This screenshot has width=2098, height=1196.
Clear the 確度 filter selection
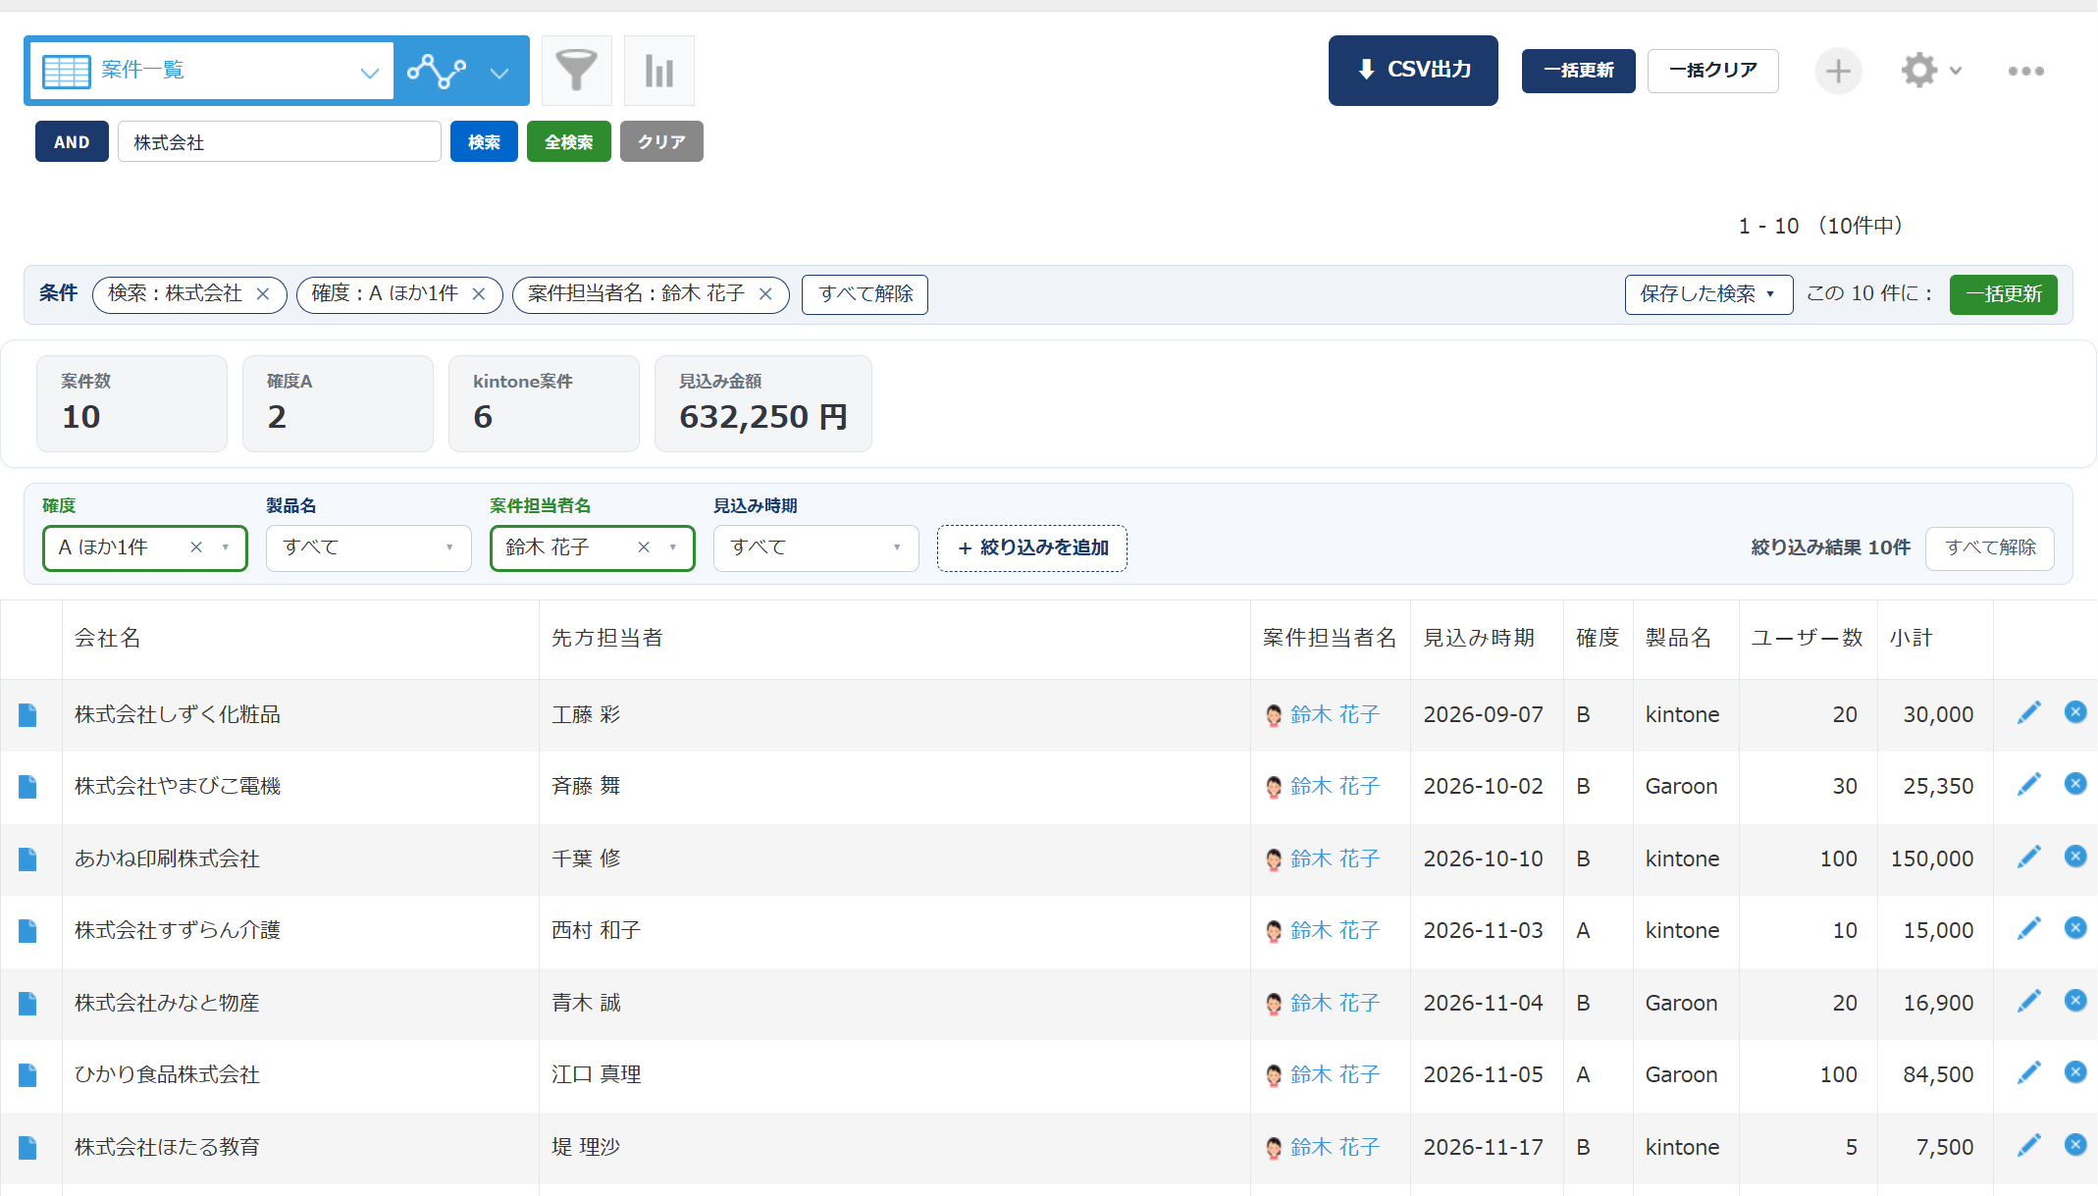[196, 547]
